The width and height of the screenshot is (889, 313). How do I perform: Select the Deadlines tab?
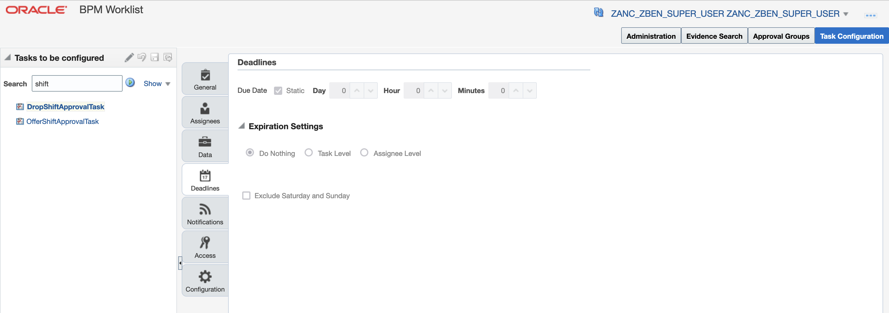click(205, 180)
